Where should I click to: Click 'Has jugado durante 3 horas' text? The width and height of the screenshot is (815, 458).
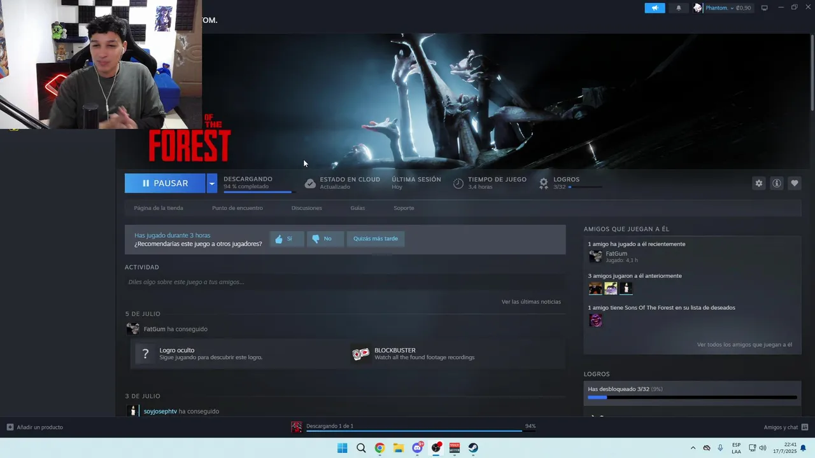[x=172, y=235]
